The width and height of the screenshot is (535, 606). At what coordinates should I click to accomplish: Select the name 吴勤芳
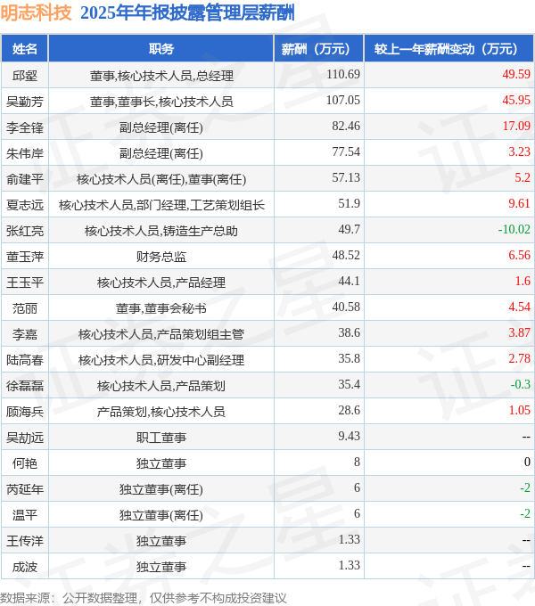25,102
